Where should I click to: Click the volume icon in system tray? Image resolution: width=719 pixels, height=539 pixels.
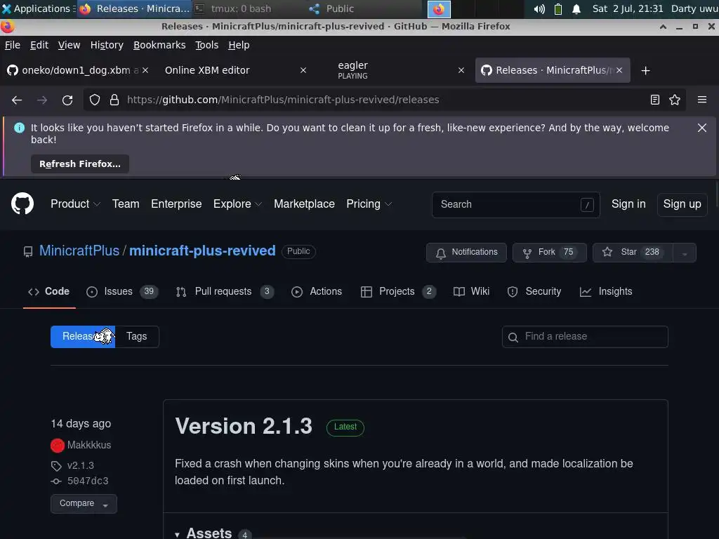539,8
